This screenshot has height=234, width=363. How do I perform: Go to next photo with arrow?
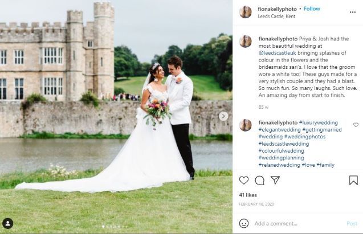tap(223, 116)
